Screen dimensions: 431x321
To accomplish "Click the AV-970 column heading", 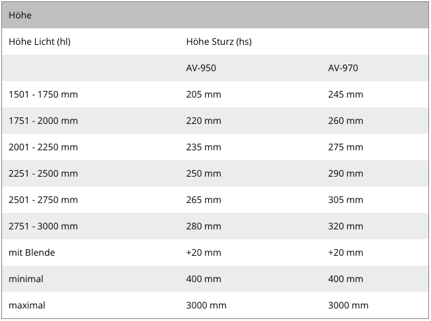I will [x=343, y=68].
